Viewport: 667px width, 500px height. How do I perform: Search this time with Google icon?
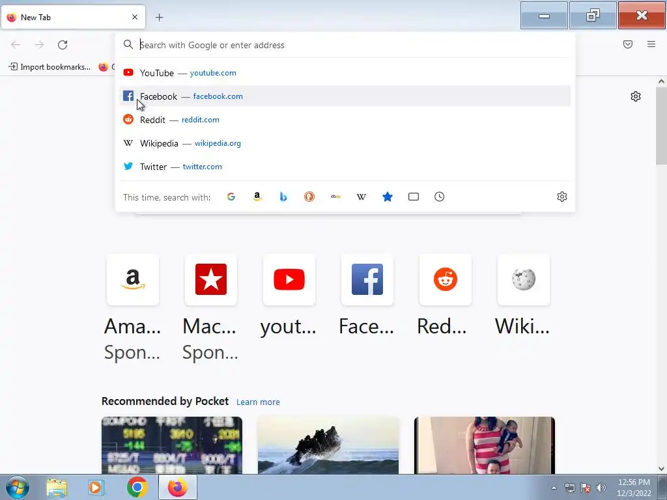click(231, 197)
